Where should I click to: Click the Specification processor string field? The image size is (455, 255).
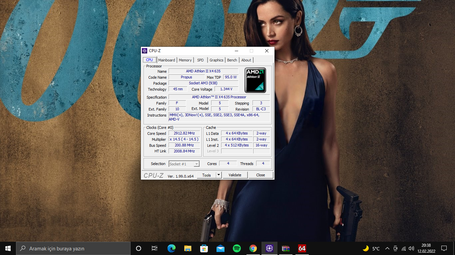219,97
